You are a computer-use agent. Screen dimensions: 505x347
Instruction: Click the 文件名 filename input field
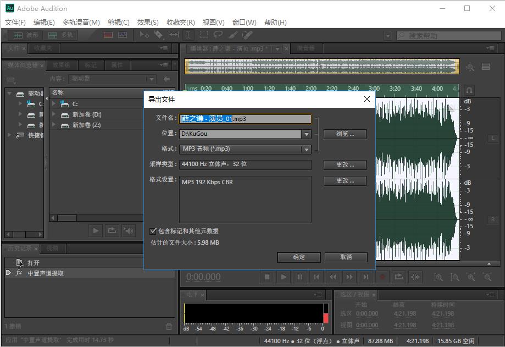245,119
